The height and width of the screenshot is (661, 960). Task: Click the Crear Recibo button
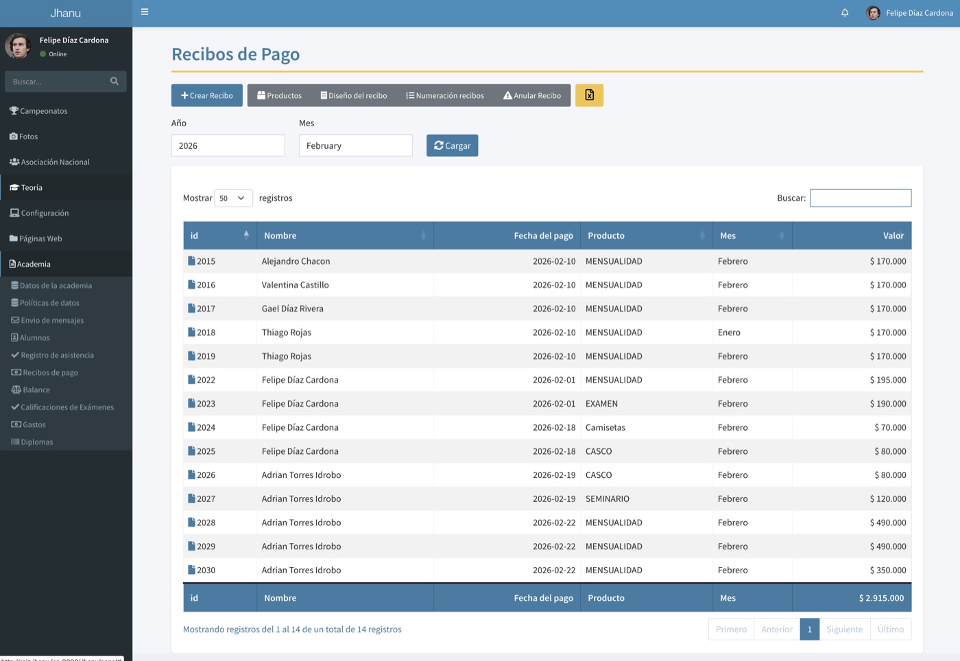pos(207,95)
